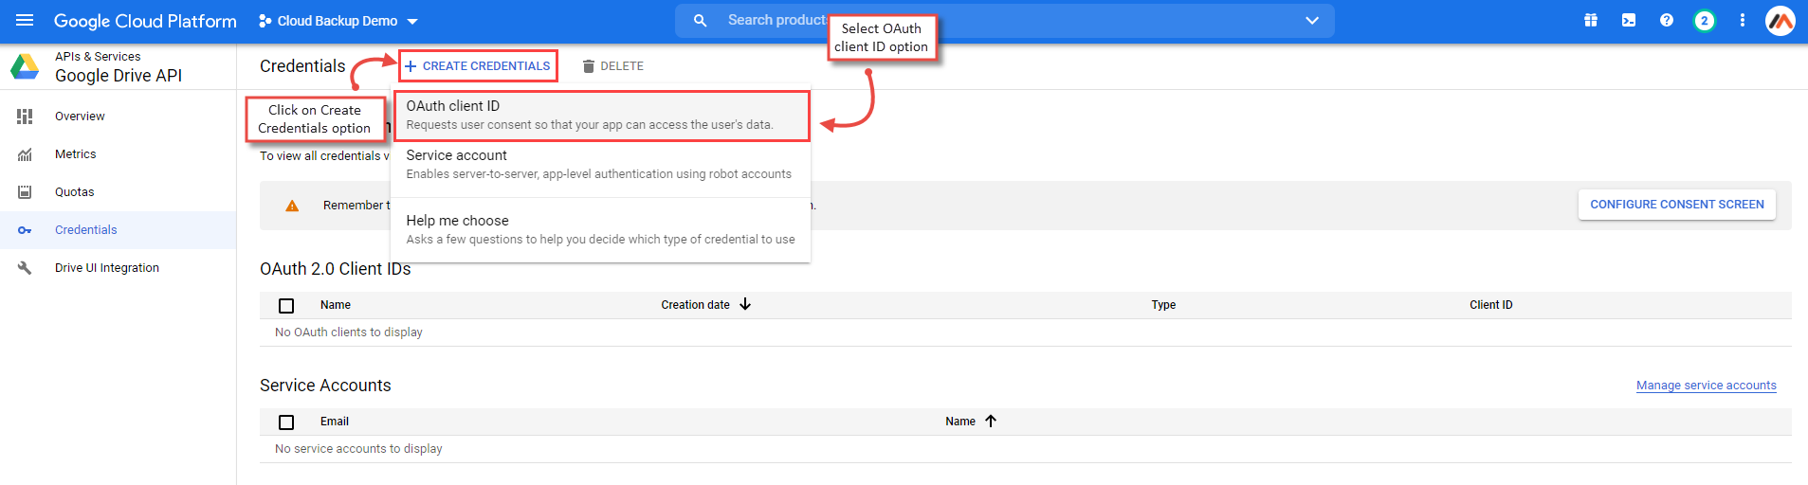Open the Quotas sidebar item
Image resolution: width=1808 pixels, height=485 pixels.
[x=118, y=192]
